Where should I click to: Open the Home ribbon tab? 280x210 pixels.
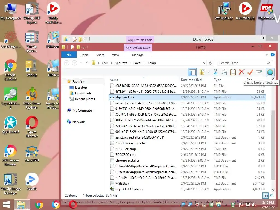coord(84,55)
